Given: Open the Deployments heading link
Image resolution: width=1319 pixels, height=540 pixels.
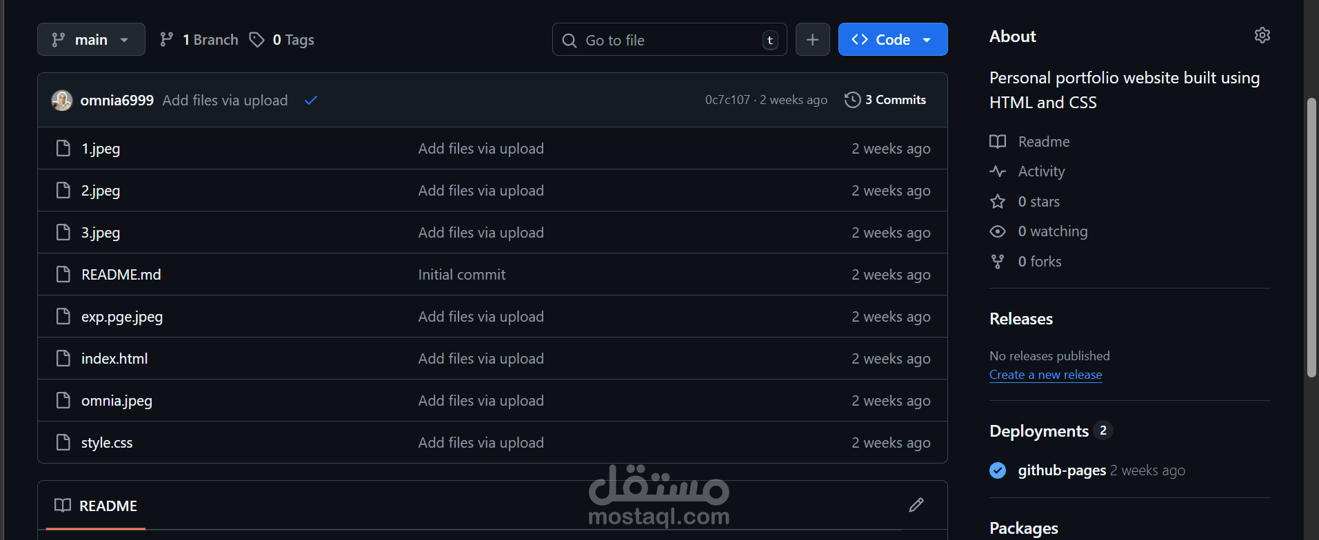Looking at the screenshot, I should [x=1039, y=431].
